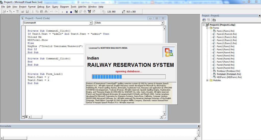Open the Command1 object dropdown
The image size is (261, 140).
pyautogui.click(x=91, y=23)
